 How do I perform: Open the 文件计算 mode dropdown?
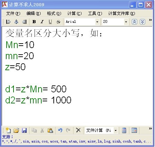tap(115, 130)
